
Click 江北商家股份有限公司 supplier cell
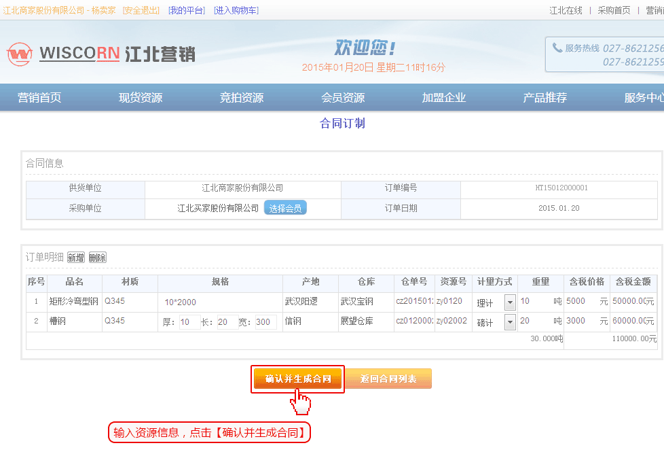coord(242,188)
